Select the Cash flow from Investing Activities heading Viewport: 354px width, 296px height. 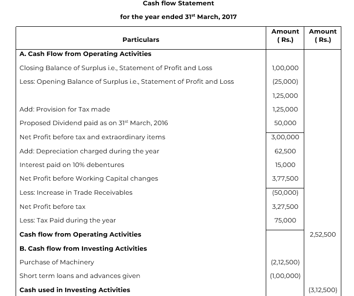[83, 248]
